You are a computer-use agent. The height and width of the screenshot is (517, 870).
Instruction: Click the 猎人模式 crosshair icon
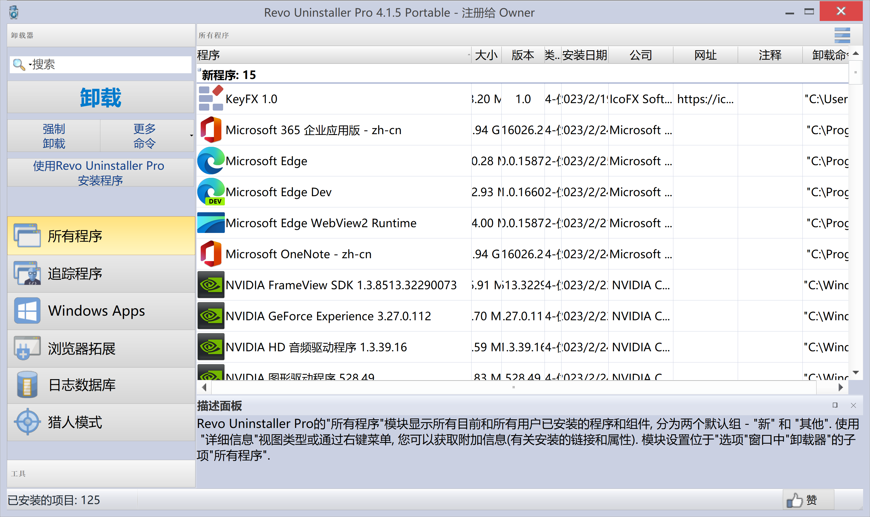pos(27,422)
